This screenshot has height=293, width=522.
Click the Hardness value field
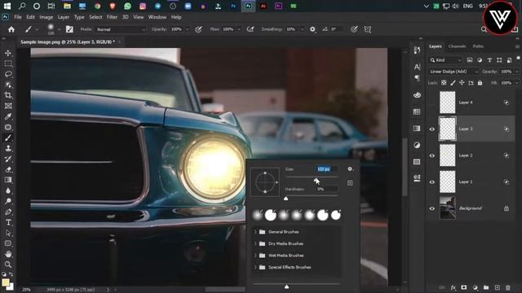(x=327, y=189)
